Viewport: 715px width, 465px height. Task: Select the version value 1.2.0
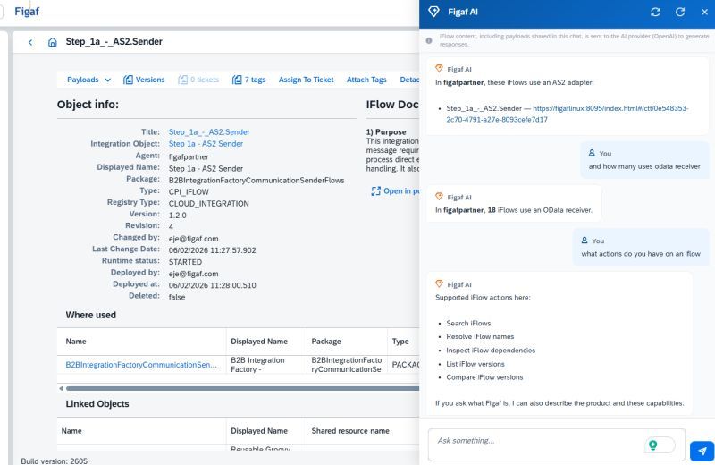point(177,216)
